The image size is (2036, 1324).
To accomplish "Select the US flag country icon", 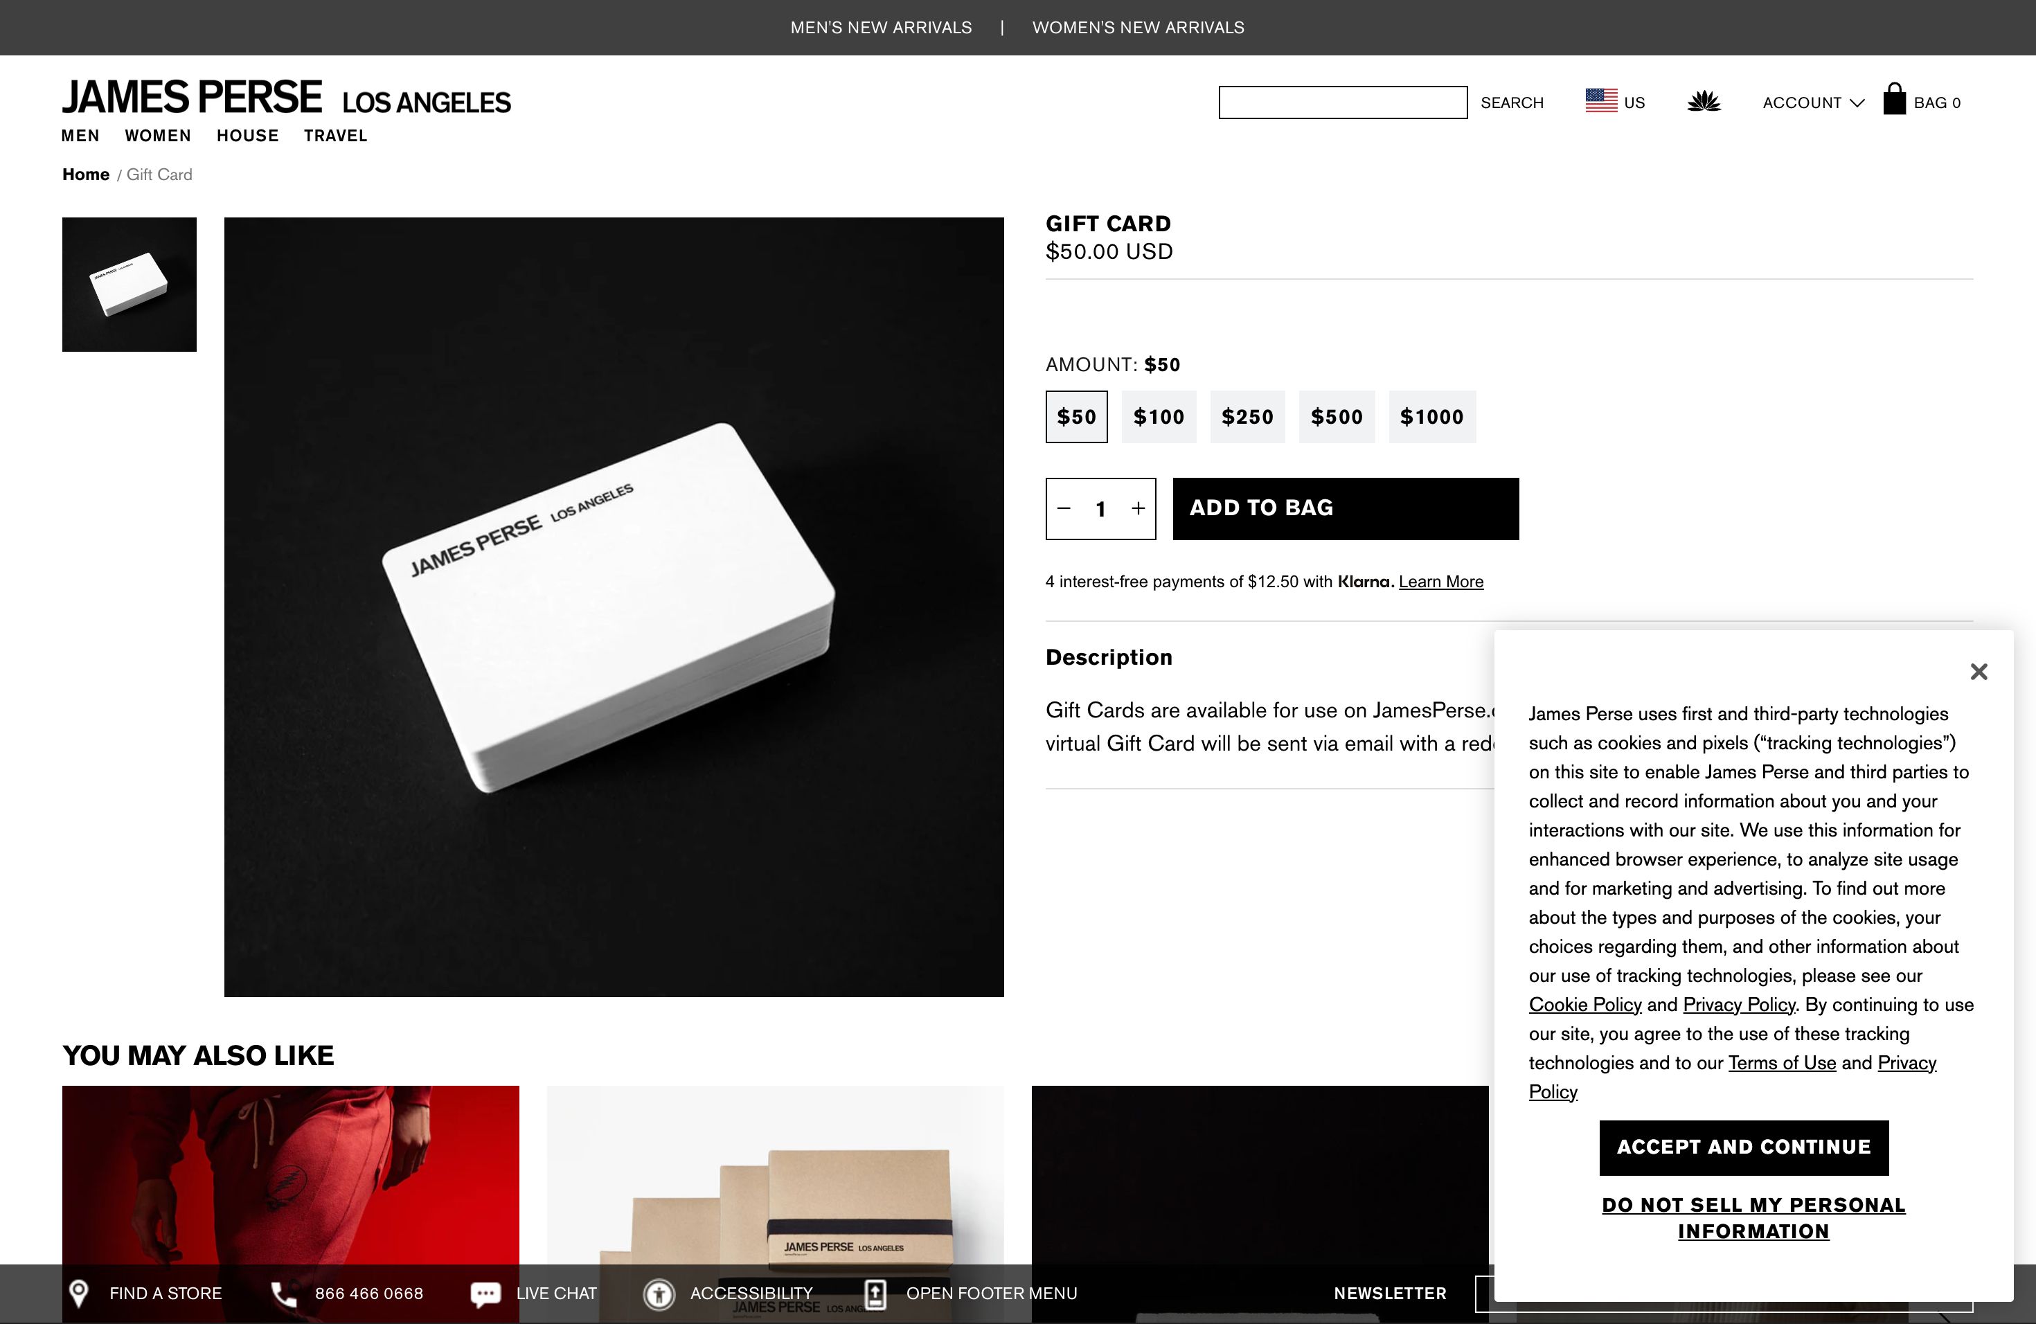I will point(1600,101).
